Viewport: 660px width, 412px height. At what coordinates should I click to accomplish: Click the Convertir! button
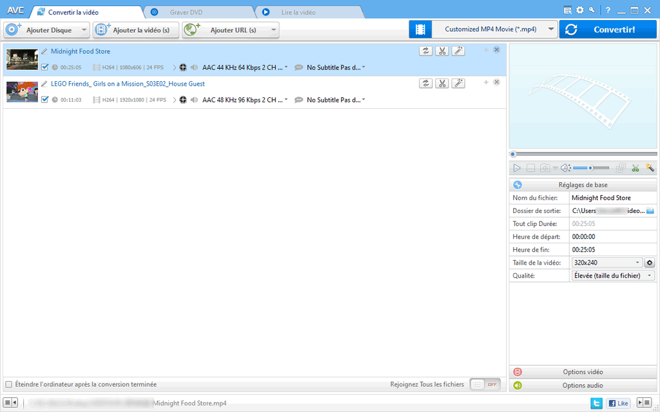607,30
